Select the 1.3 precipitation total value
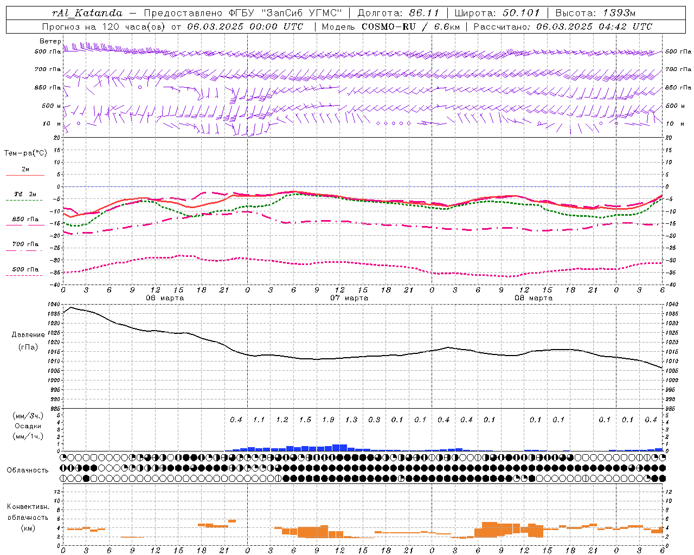Image resolution: width=694 pixels, height=555 pixels. point(351,420)
